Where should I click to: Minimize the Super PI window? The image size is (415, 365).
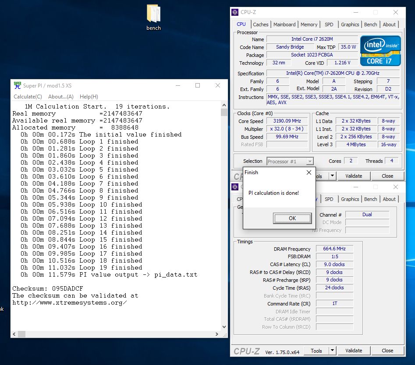pos(178,85)
